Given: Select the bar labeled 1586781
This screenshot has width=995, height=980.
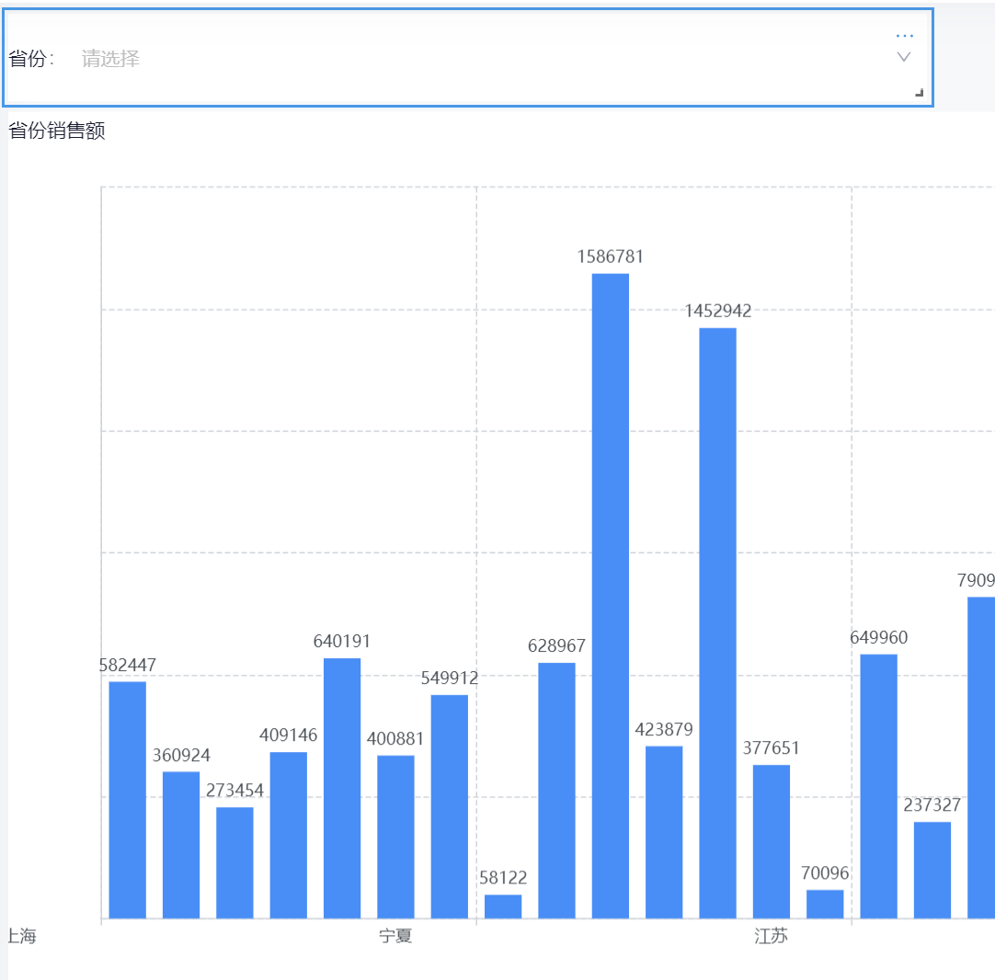Looking at the screenshot, I should 611,596.
